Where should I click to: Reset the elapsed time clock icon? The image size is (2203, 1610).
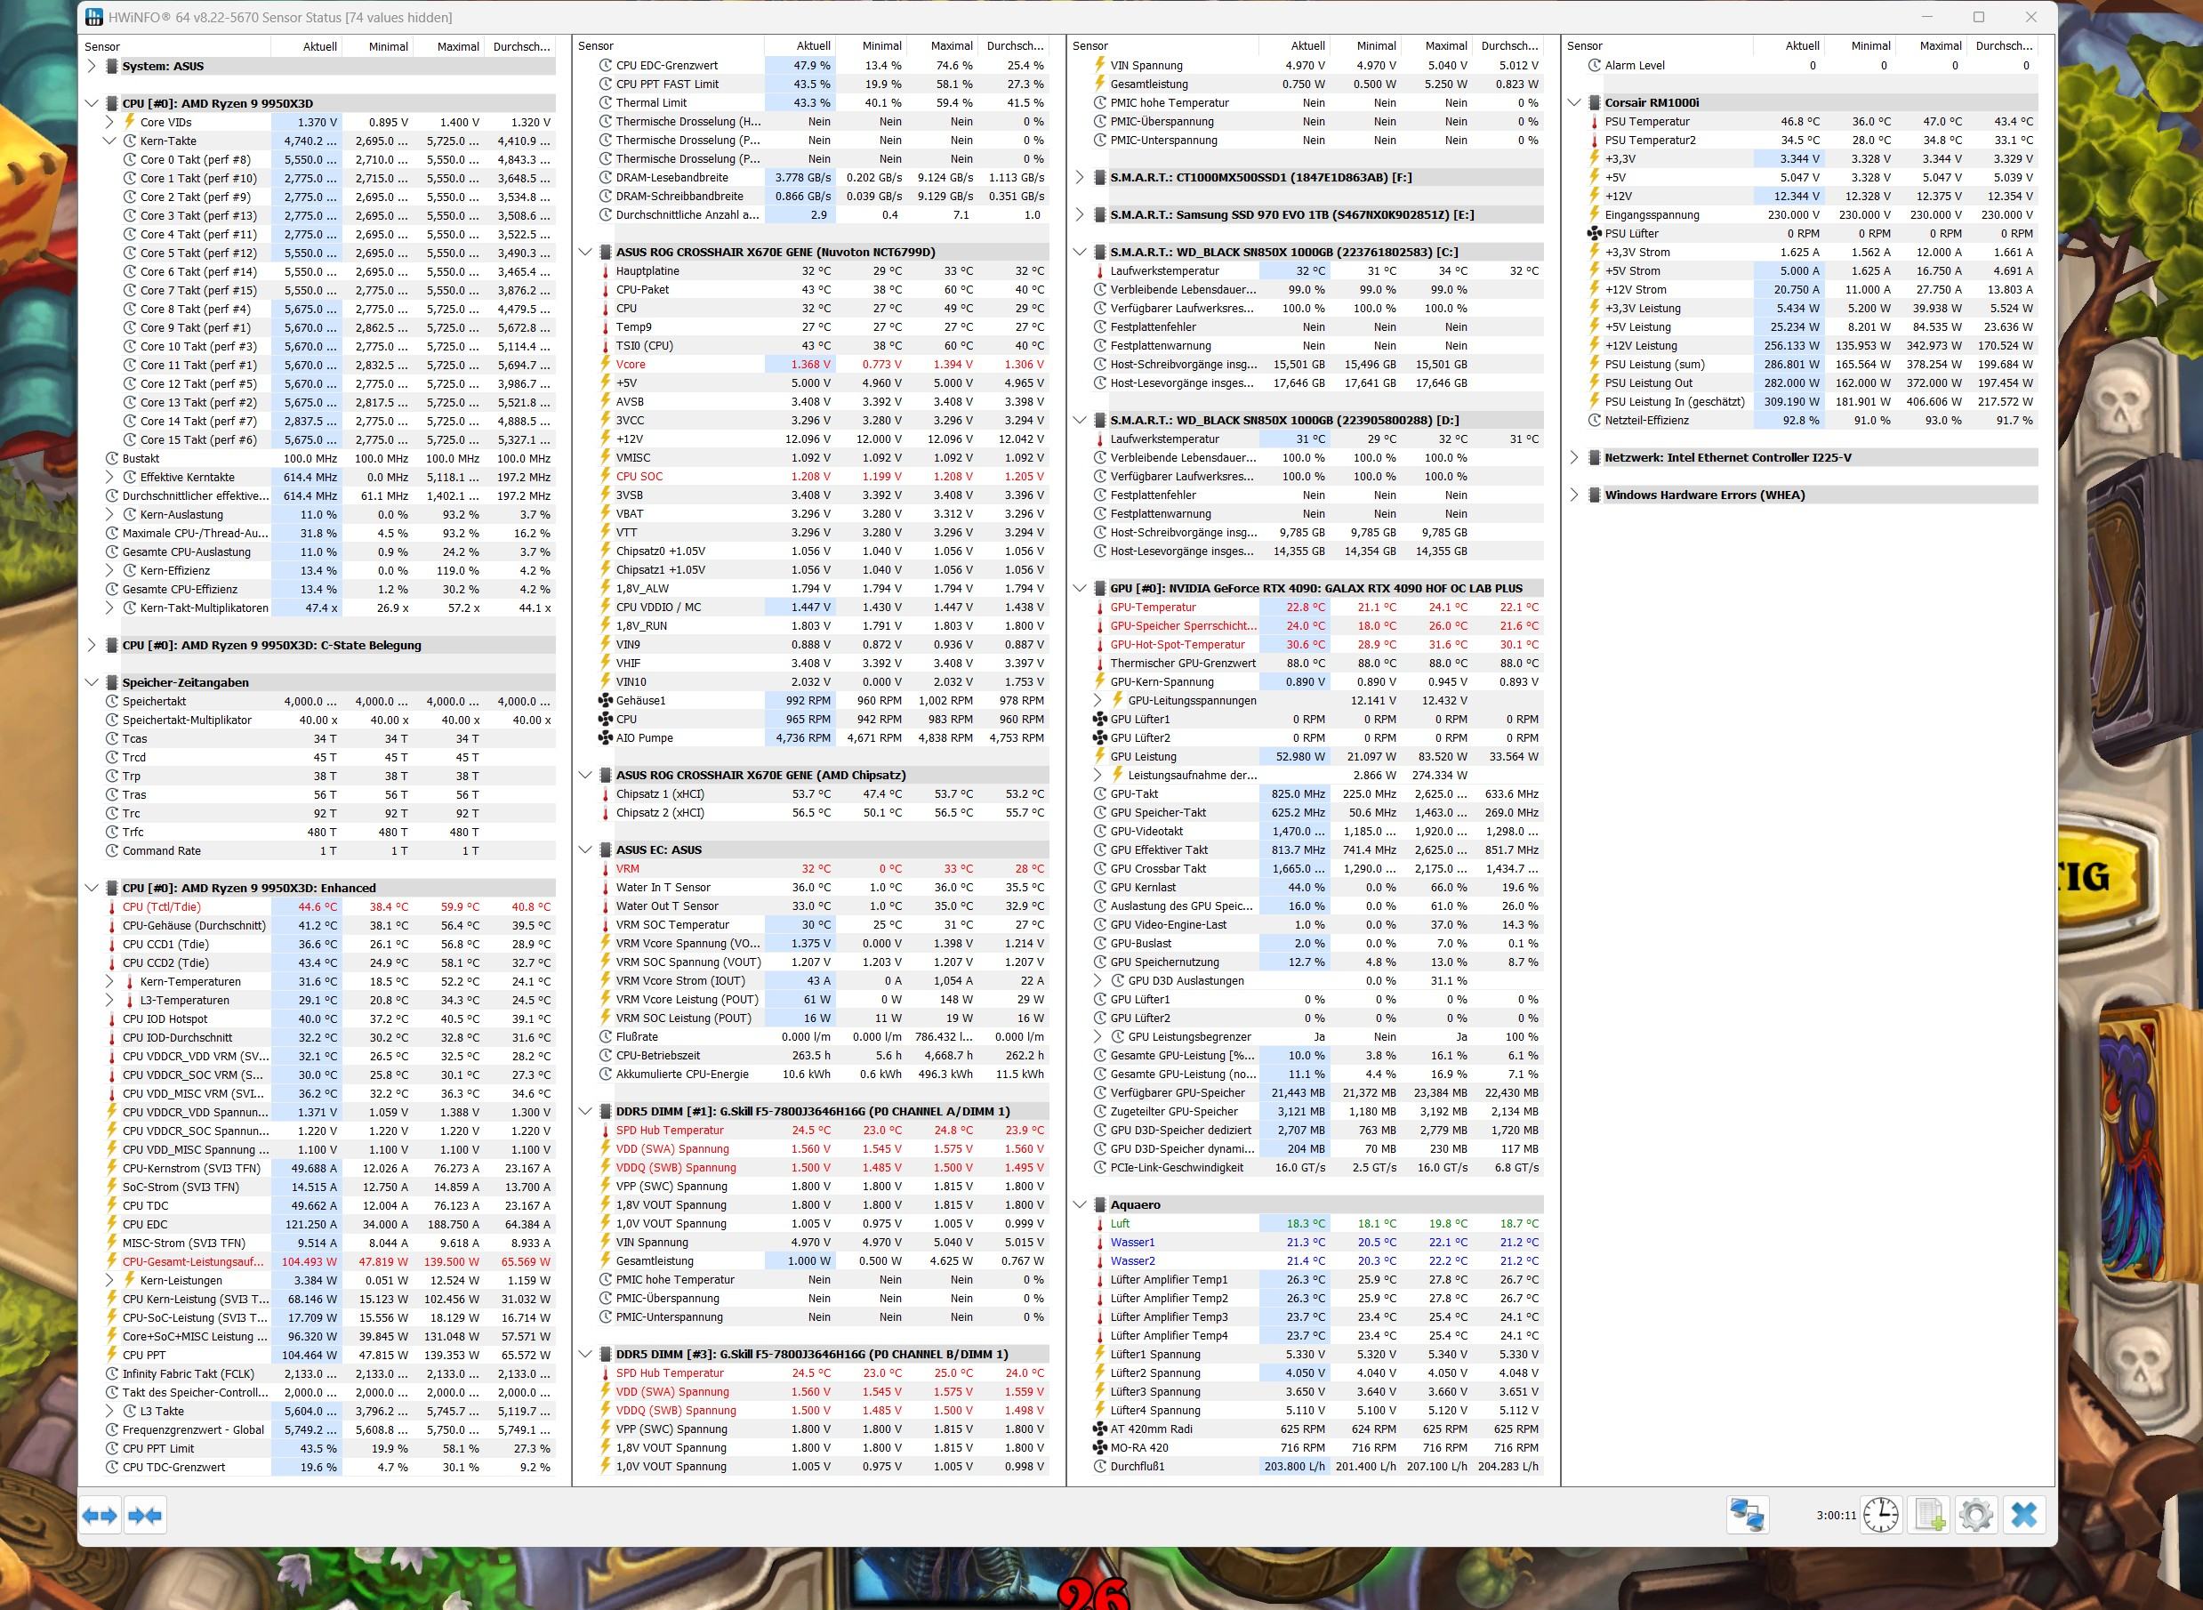click(1880, 1516)
